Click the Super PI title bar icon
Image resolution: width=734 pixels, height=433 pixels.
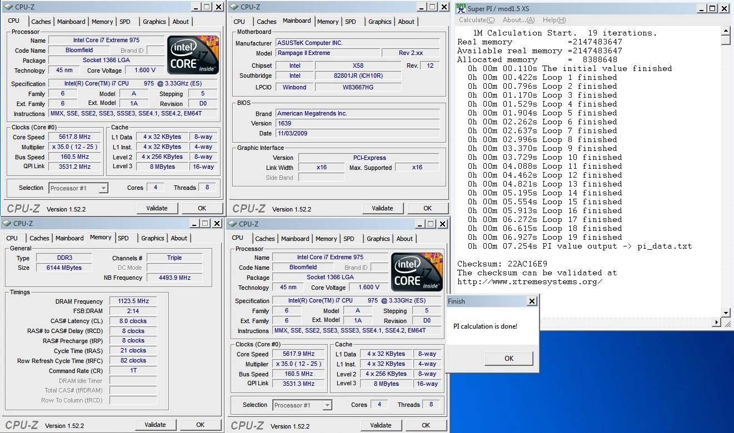pyautogui.click(x=461, y=8)
